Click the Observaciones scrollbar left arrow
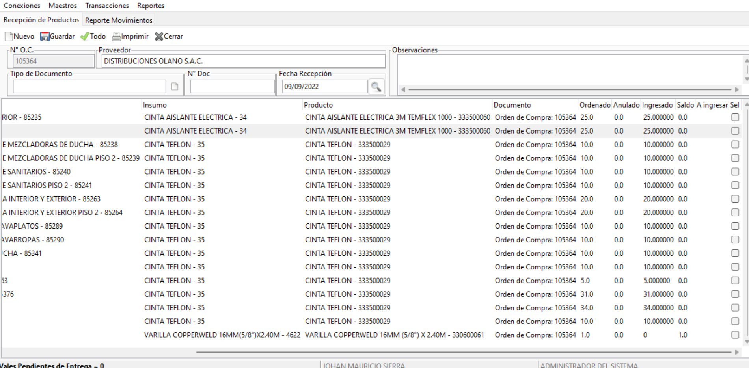749x368 pixels. pos(403,89)
